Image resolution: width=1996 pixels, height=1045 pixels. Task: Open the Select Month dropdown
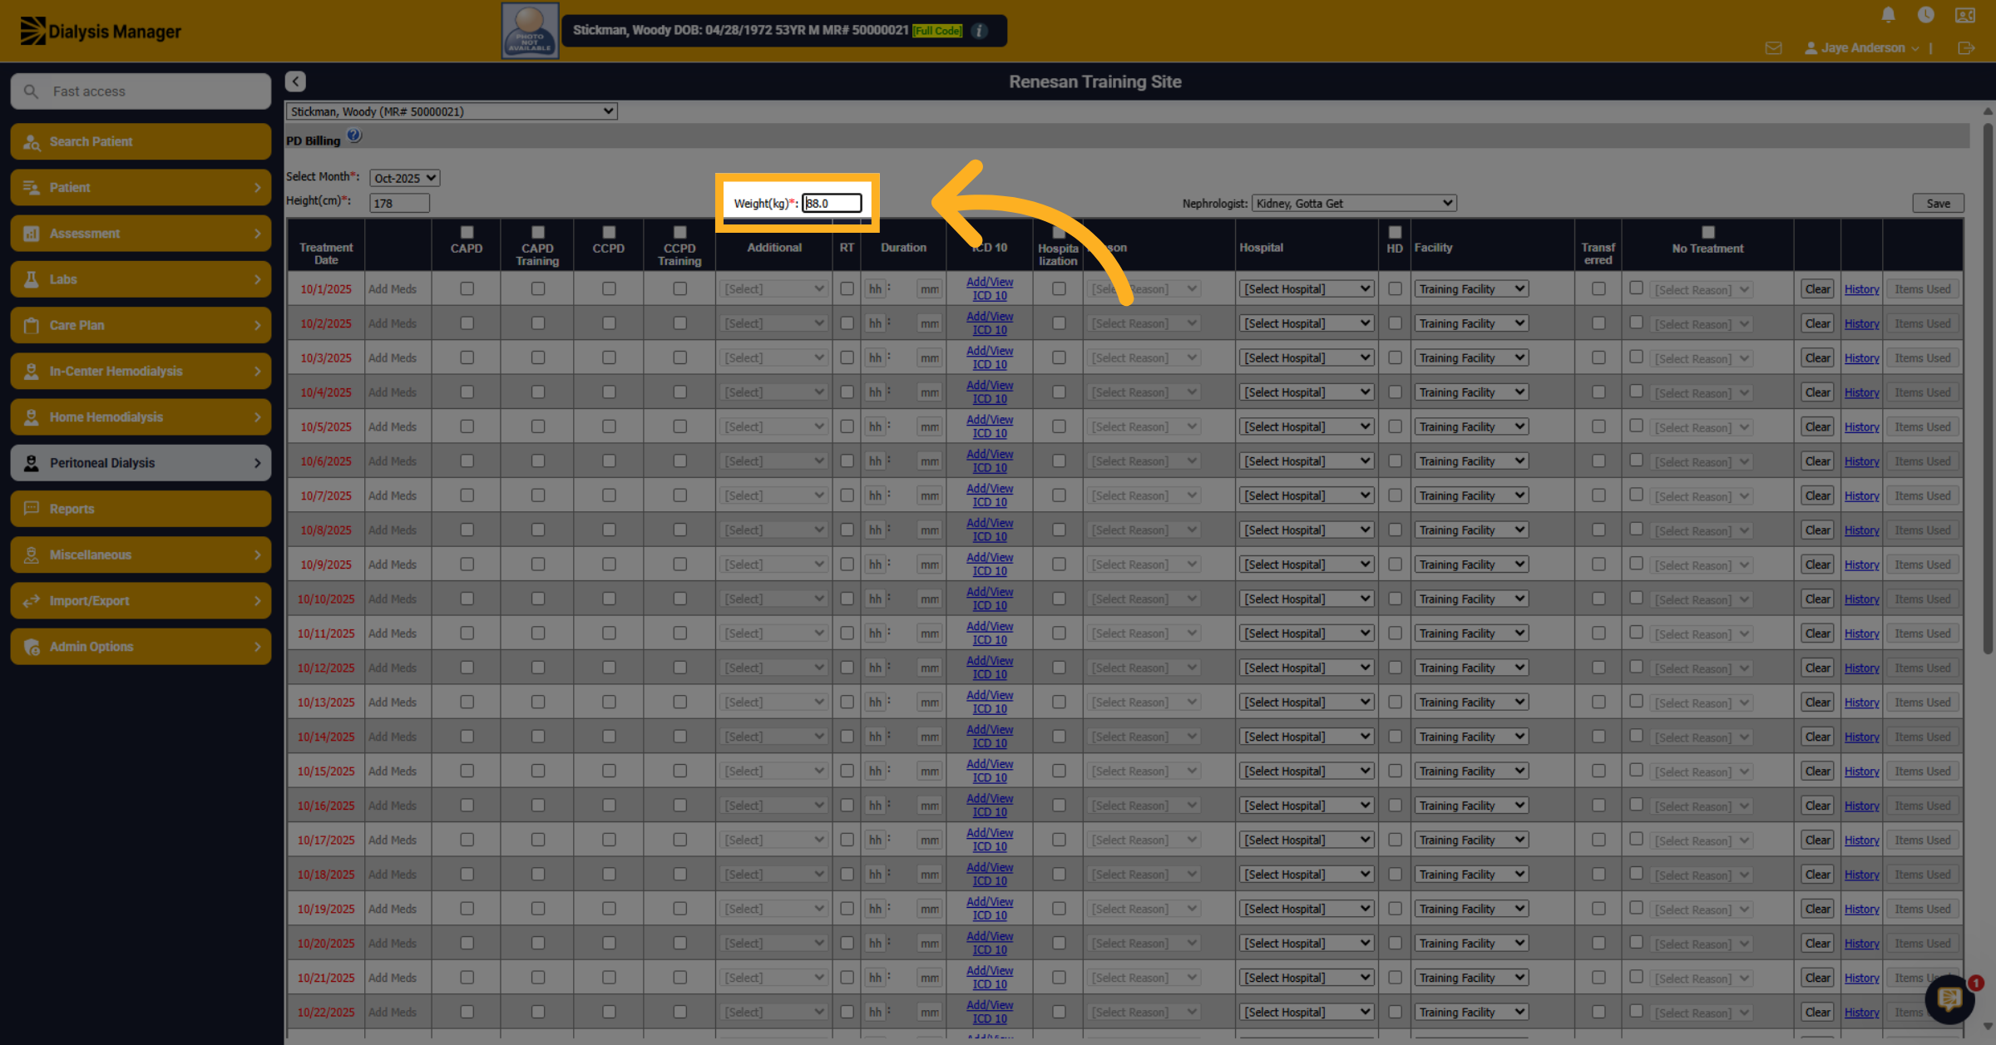404,178
